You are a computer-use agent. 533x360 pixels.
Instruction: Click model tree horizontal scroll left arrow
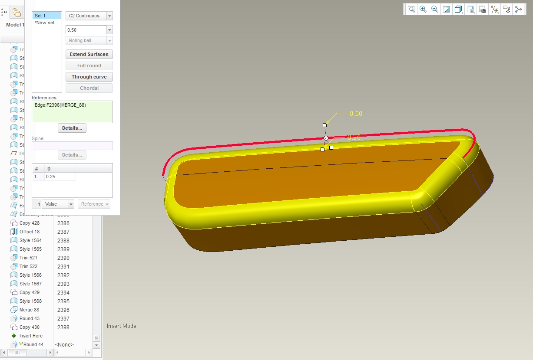[x=5, y=353]
